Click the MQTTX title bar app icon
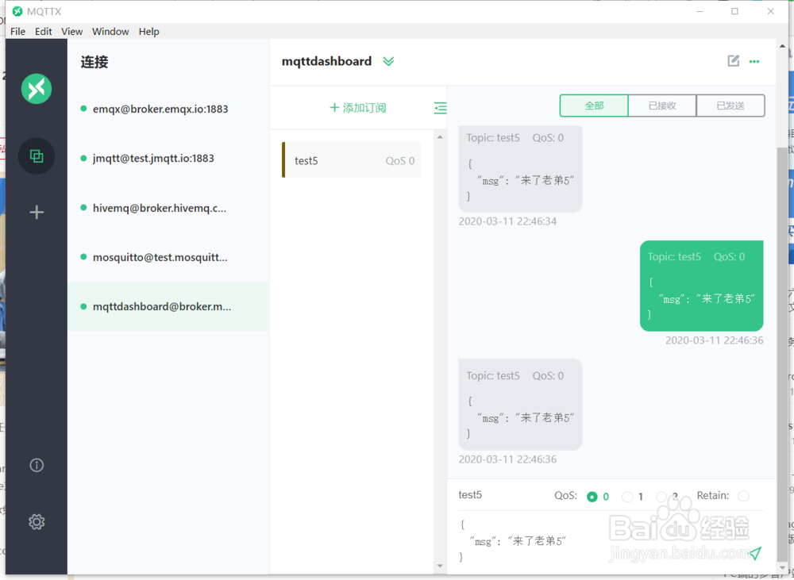Screen dimensions: 794x580 click(x=17, y=11)
